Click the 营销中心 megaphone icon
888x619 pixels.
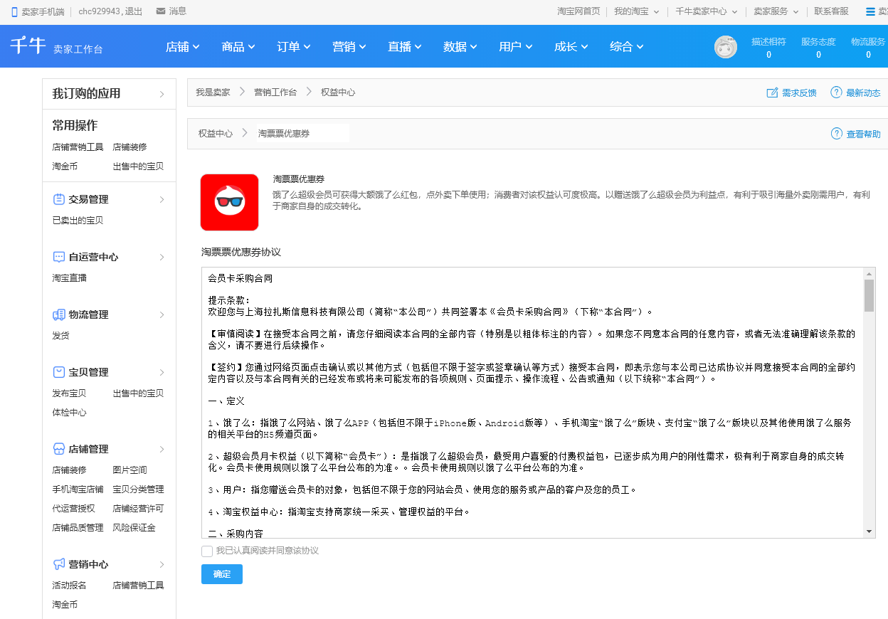click(x=59, y=564)
